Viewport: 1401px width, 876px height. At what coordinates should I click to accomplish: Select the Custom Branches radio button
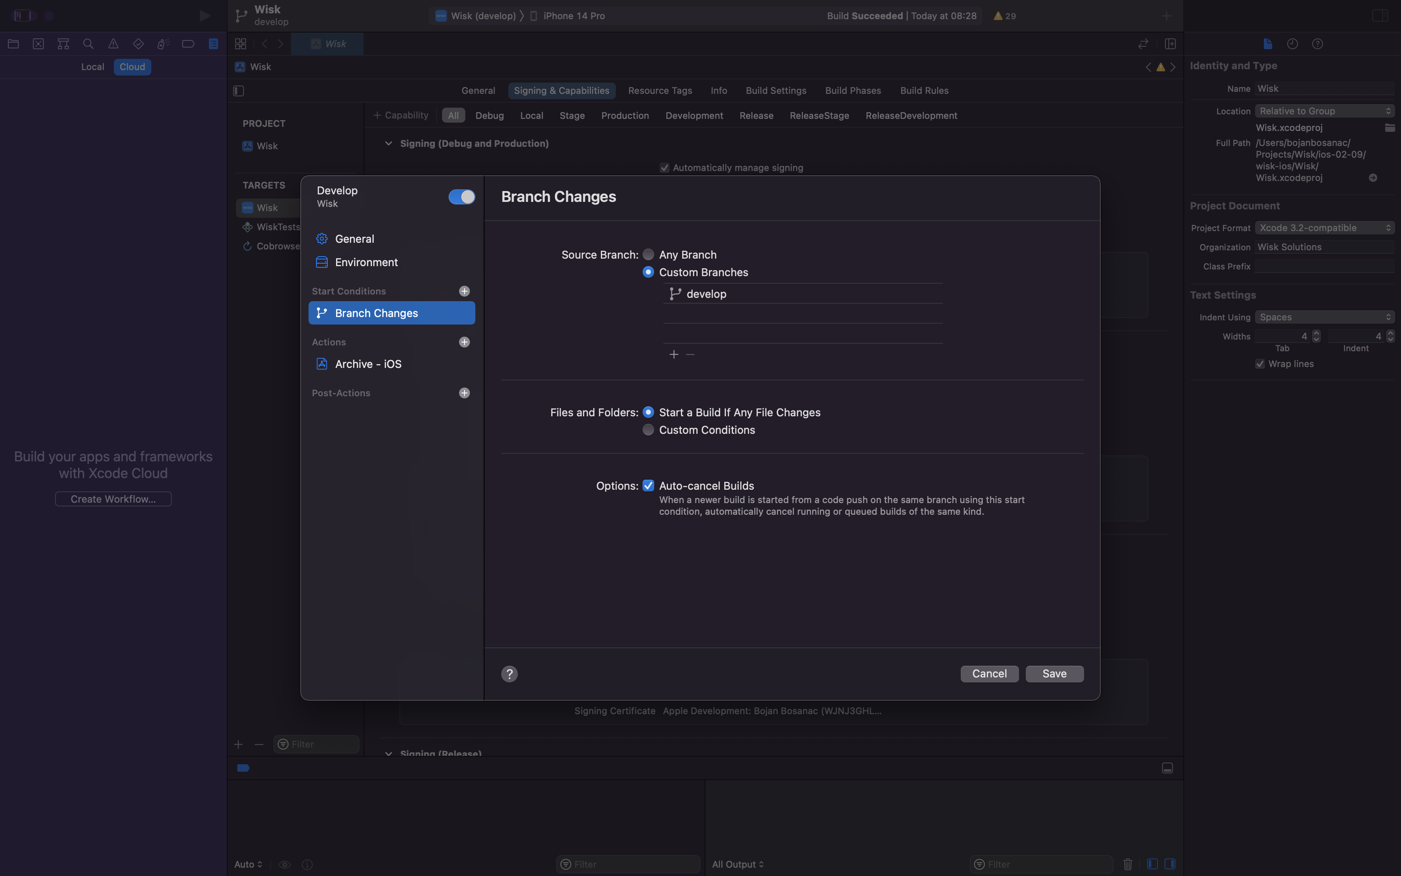(x=648, y=272)
